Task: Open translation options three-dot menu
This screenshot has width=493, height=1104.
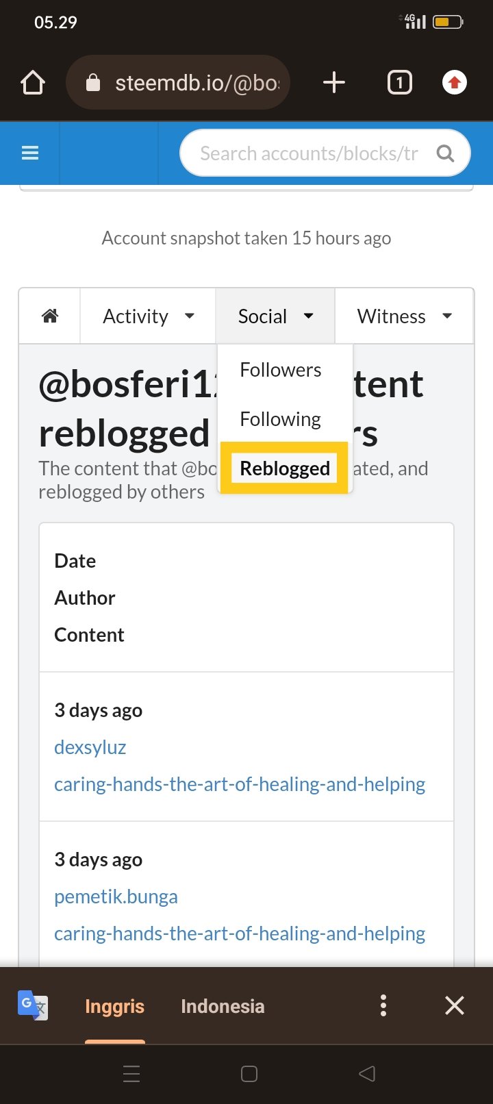Action: (383, 1005)
